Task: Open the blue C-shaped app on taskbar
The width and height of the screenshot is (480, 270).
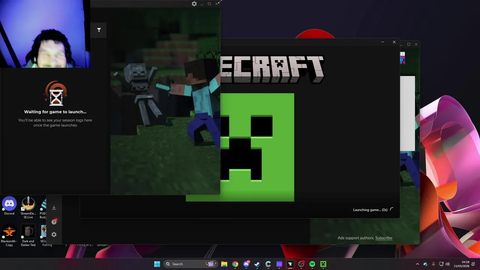Action: pyautogui.click(x=268, y=264)
